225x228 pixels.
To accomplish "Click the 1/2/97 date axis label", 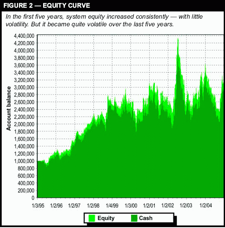I will pos(74,206).
